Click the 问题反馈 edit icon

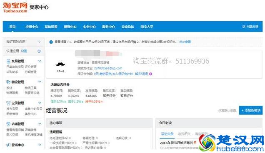pos(244,27)
